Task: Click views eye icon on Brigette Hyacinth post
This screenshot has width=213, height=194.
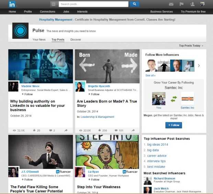Action: point(81,130)
